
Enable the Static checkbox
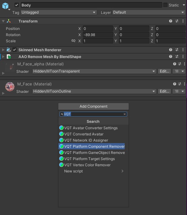click(165, 5)
